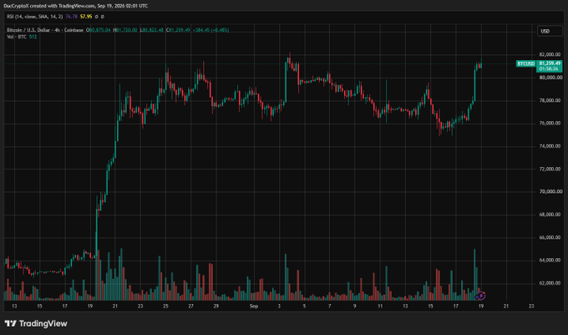Click the 80,000.00 price axis label
Screen dimensions: 568x335
pos(550,78)
